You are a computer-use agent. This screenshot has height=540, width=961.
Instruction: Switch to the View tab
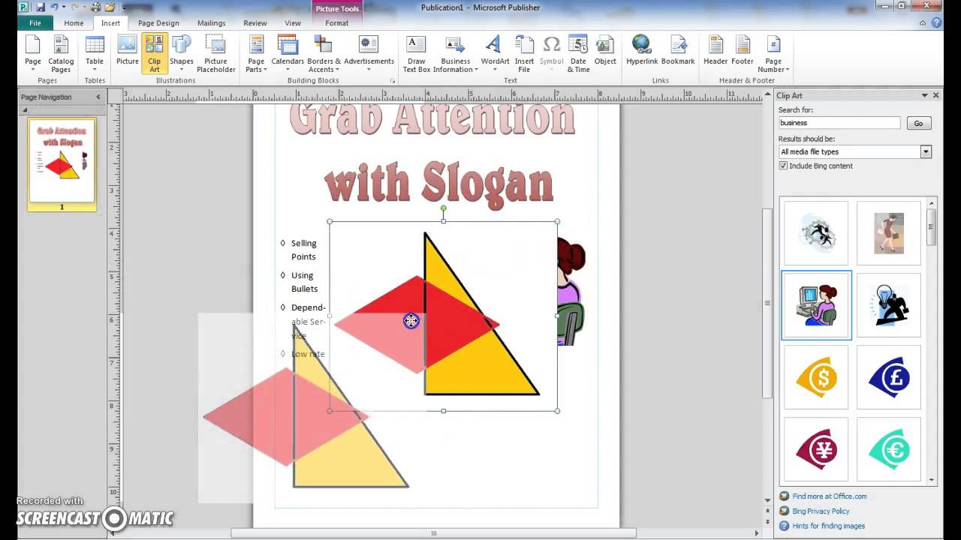pyautogui.click(x=293, y=23)
